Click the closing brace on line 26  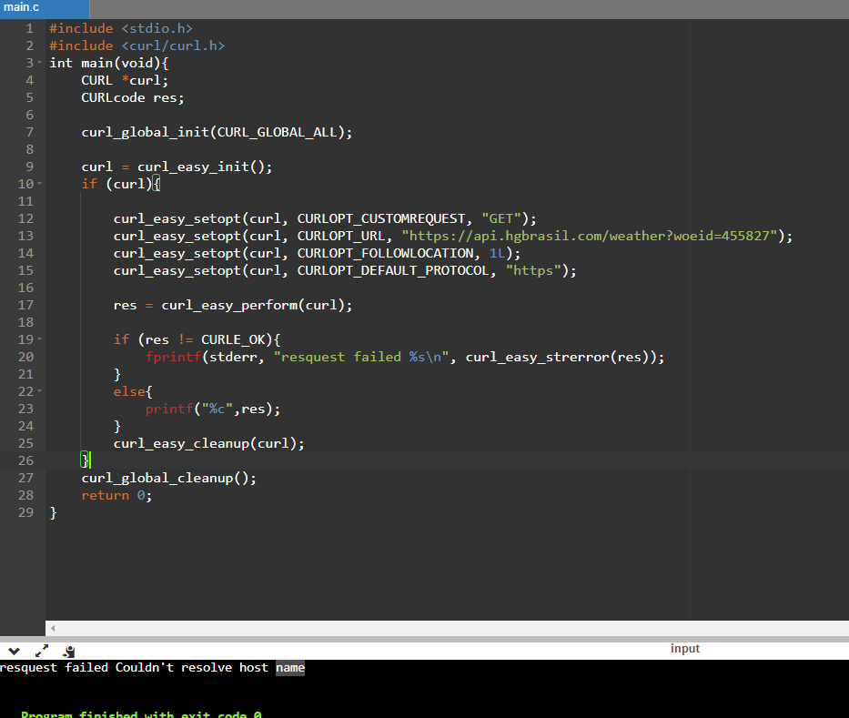pyautogui.click(x=85, y=460)
